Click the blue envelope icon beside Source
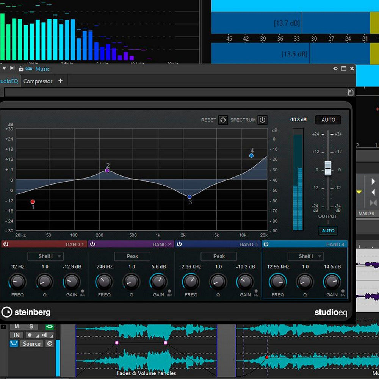 tap(14, 344)
